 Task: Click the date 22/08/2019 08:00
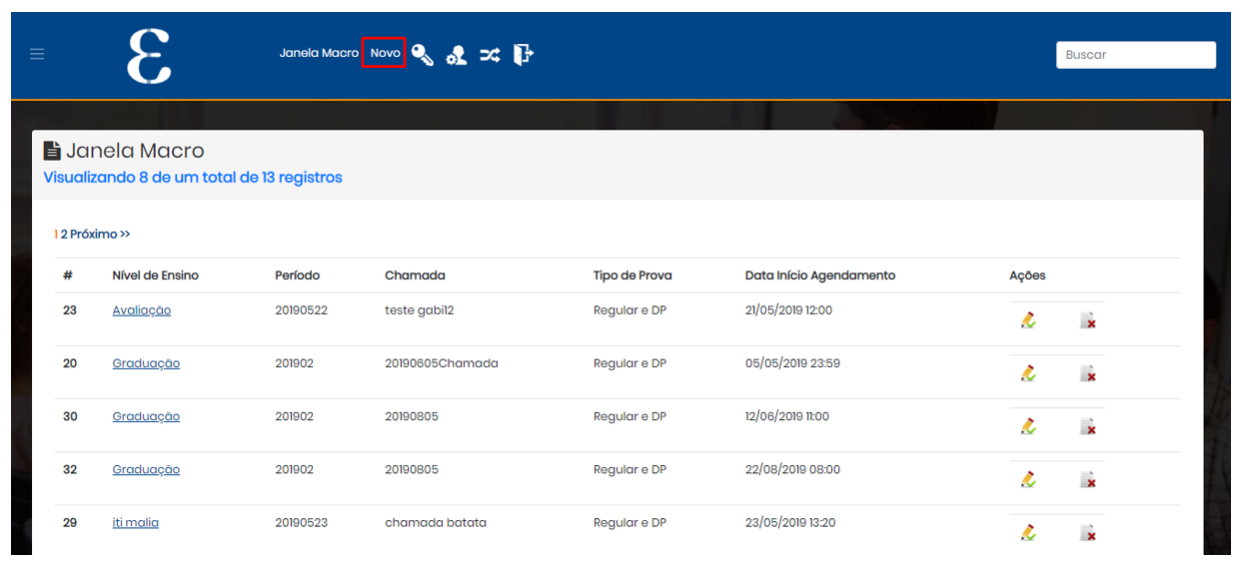tap(792, 469)
